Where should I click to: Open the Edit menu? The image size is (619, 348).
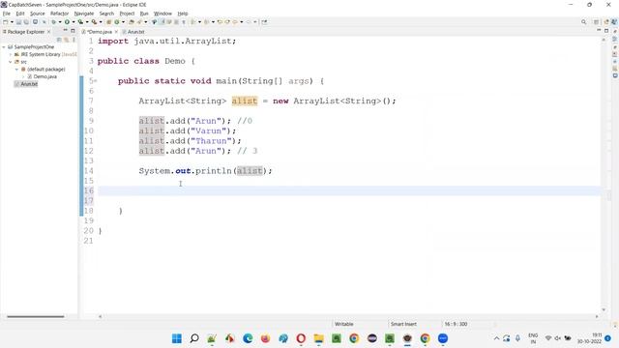click(x=20, y=14)
